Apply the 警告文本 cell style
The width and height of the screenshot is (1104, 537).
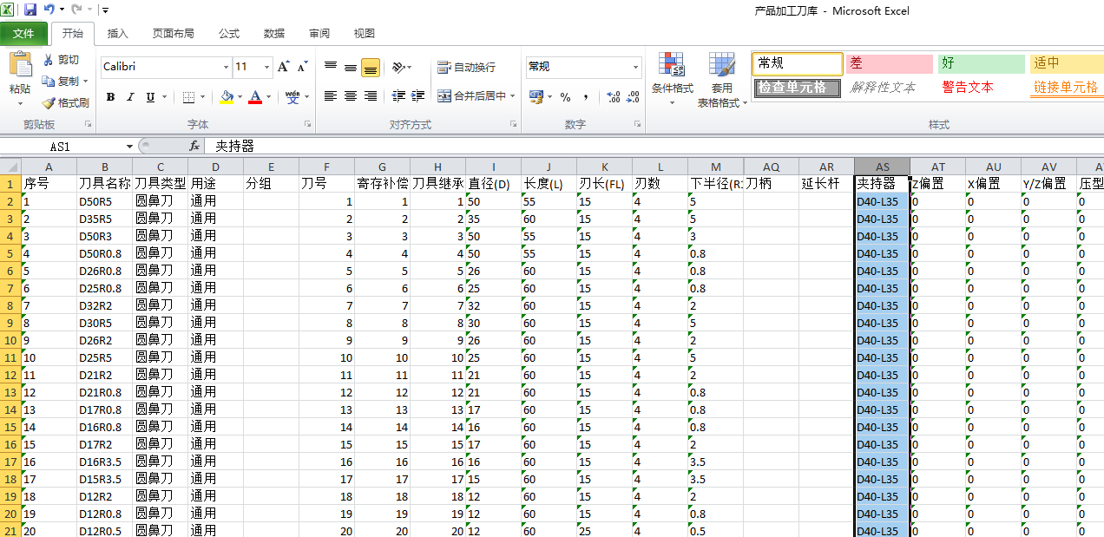click(x=982, y=88)
